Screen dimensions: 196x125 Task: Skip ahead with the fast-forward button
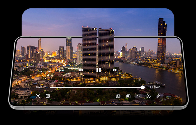click(115, 70)
